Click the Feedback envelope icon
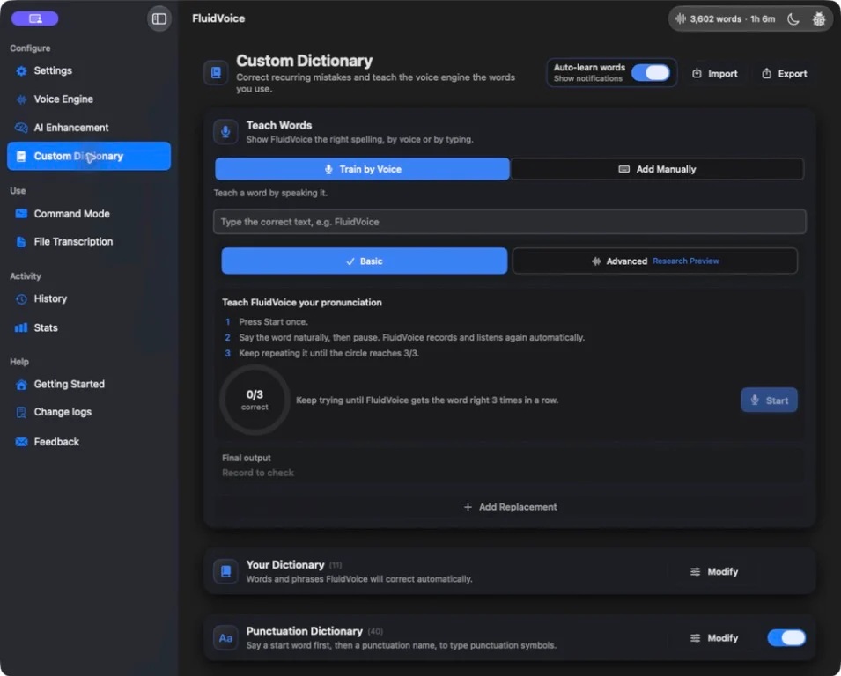 coord(21,442)
